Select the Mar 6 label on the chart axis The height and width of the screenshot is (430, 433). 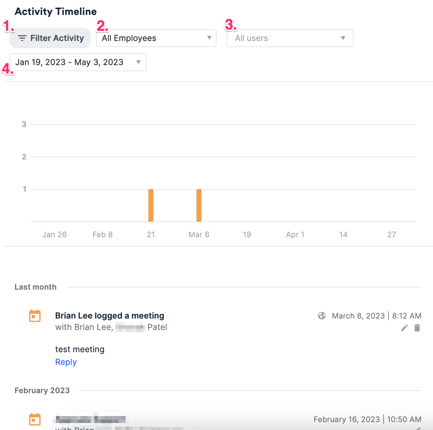click(x=198, y=234)
